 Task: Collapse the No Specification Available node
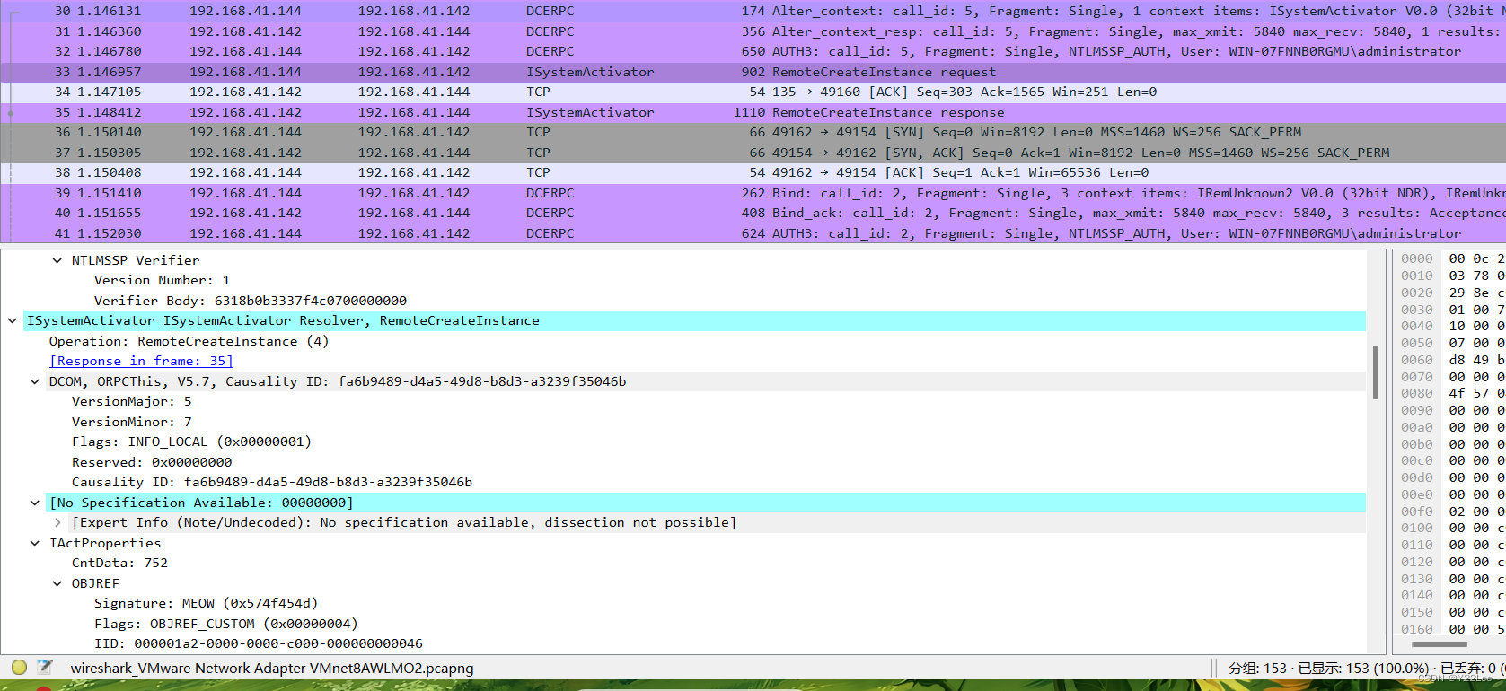pyautogui.click(x=35, y=503)
